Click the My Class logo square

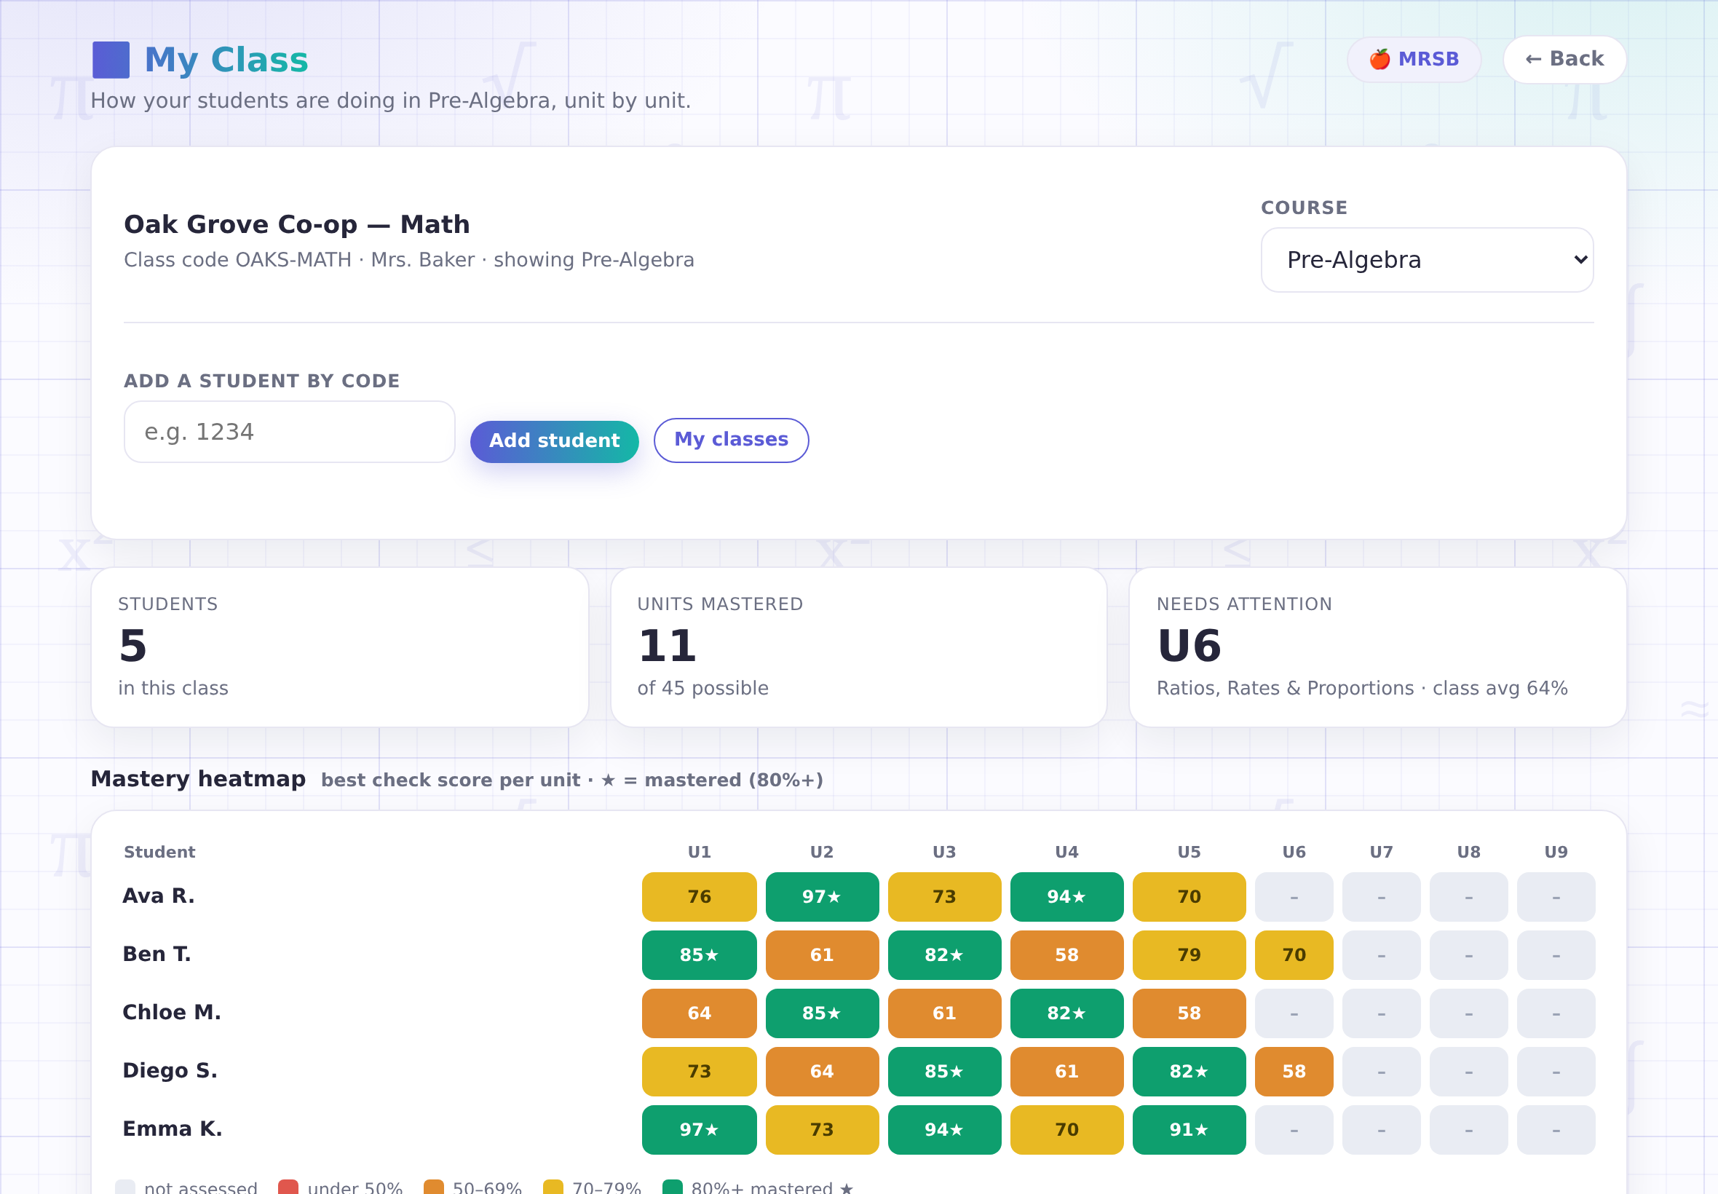[111, 60]
